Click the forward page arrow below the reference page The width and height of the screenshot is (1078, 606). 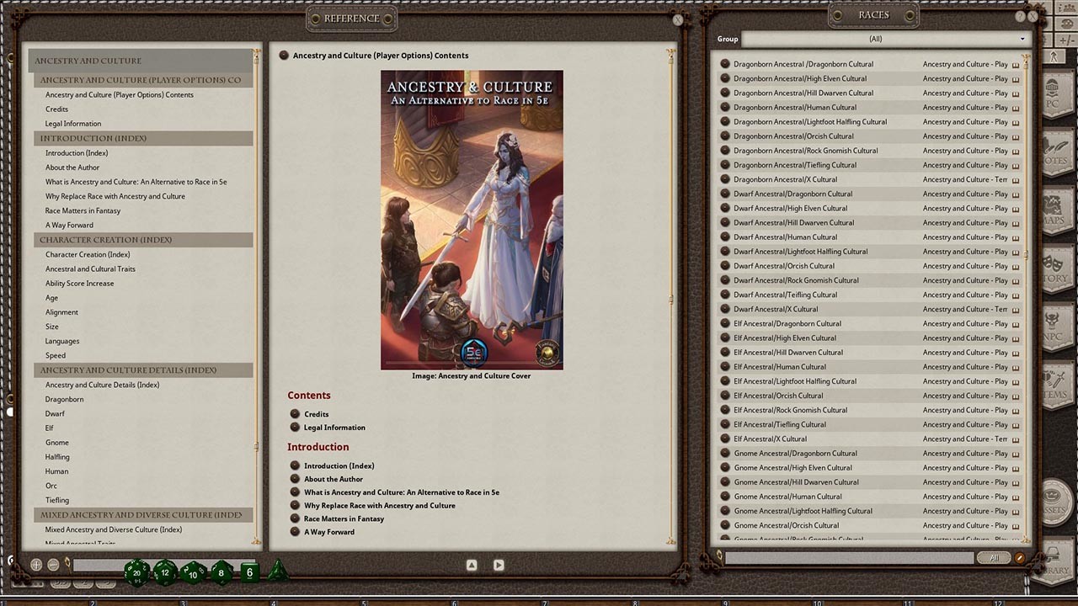(x=499, y=565)
